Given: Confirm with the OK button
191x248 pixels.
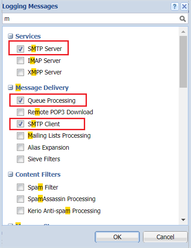Looking at the screenshot, I should [117, 237].
